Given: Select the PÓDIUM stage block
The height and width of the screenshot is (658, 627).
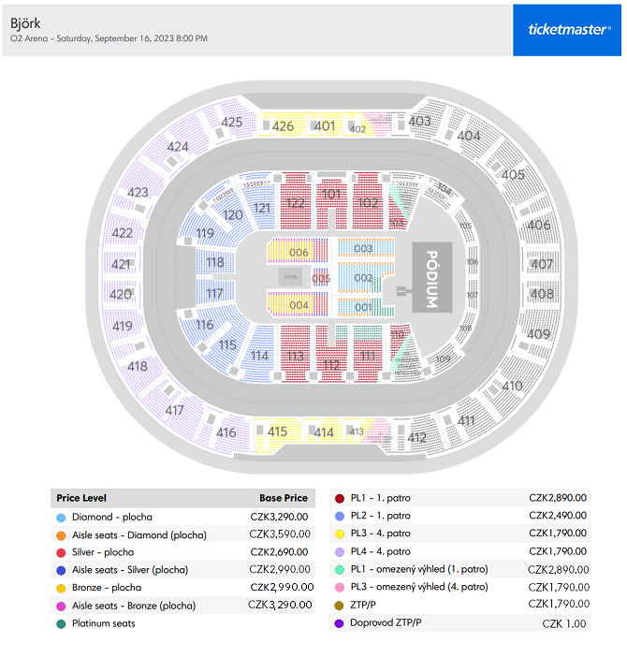Looking at the screenshot, I should (431, 277).
